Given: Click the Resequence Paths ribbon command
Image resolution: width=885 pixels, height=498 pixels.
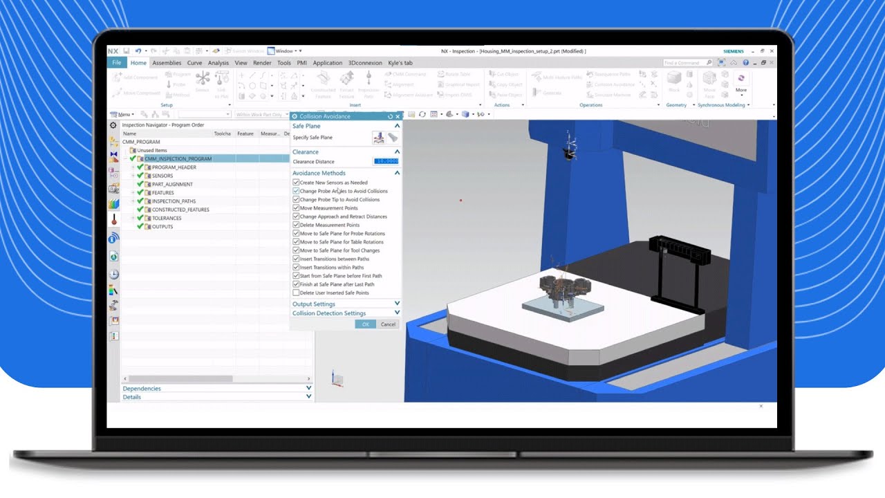Looking at the screenshot, I should click(x=608, y=74).
